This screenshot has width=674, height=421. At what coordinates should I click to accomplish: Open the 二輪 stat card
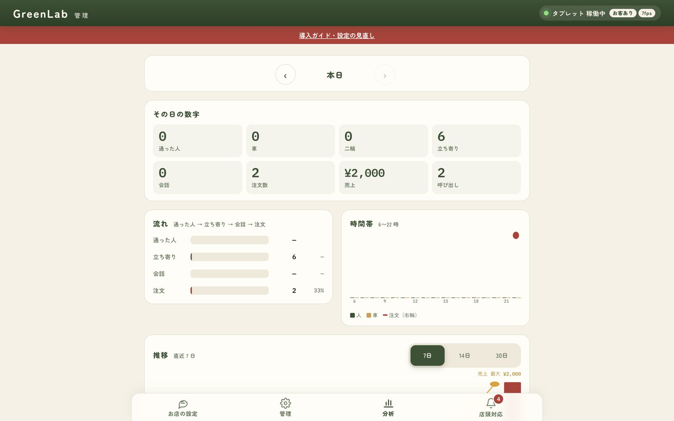(x=383, y=141)
